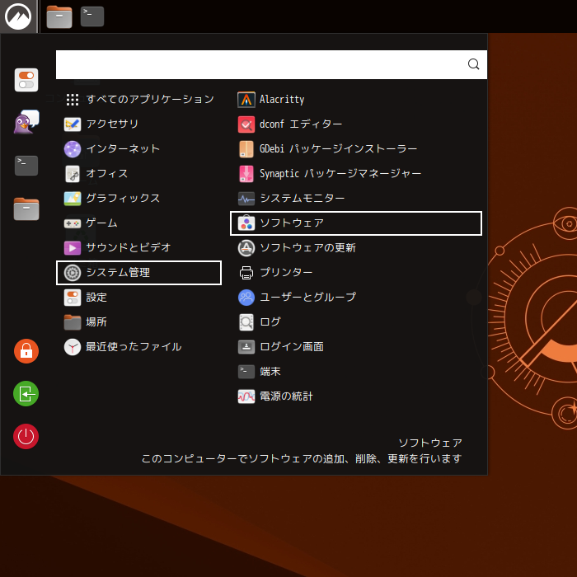Open file manager in sidebar favorites
The image size is (577, 577).
(26, 209)
